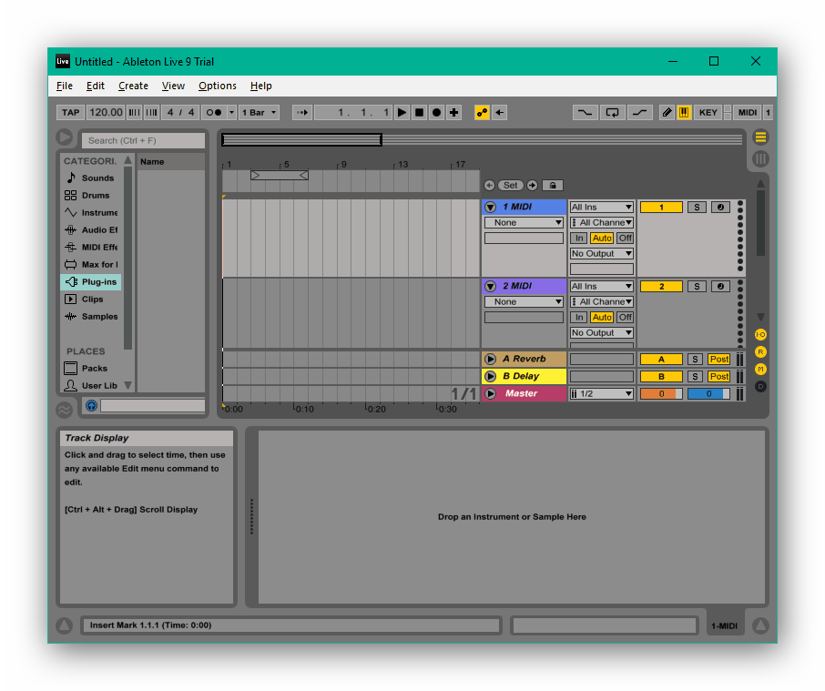825x691 pixels.
Task: Open the Create menu
Action: [x=133, y=86]
